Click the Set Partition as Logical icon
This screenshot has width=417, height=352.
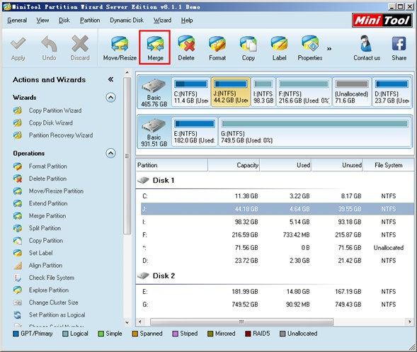(x=18, y=315)
